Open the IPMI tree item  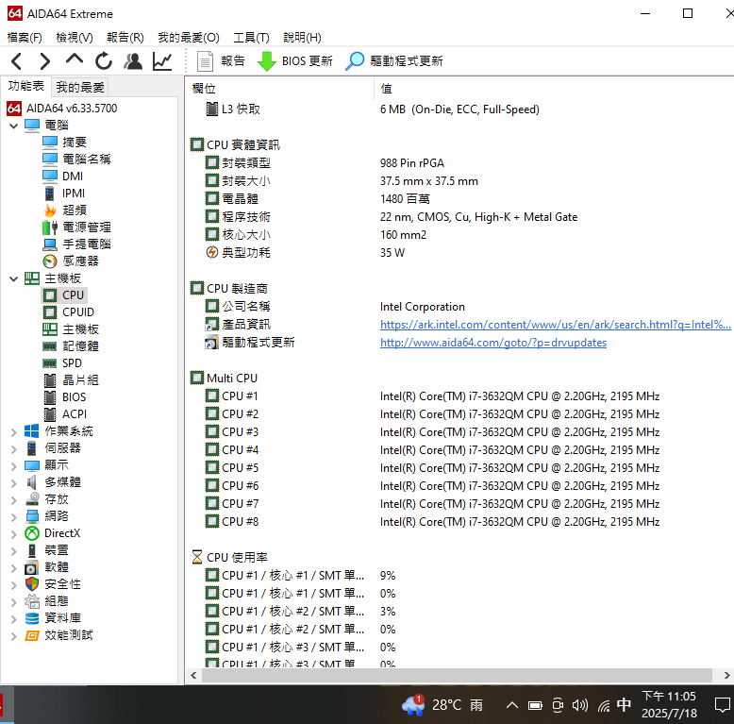click(74, 193)
